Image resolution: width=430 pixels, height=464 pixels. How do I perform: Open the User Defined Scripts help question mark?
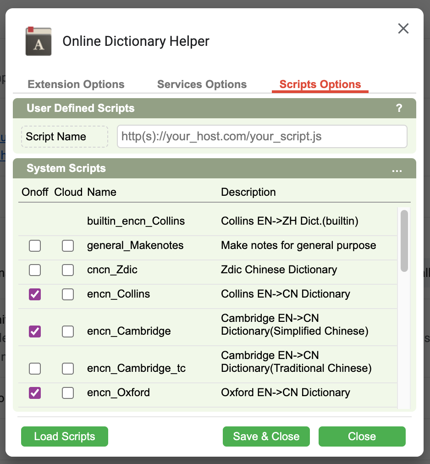(399, 108)
